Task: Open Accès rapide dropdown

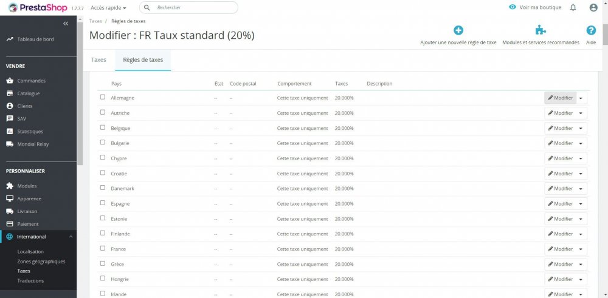Action: click(108, 7)
